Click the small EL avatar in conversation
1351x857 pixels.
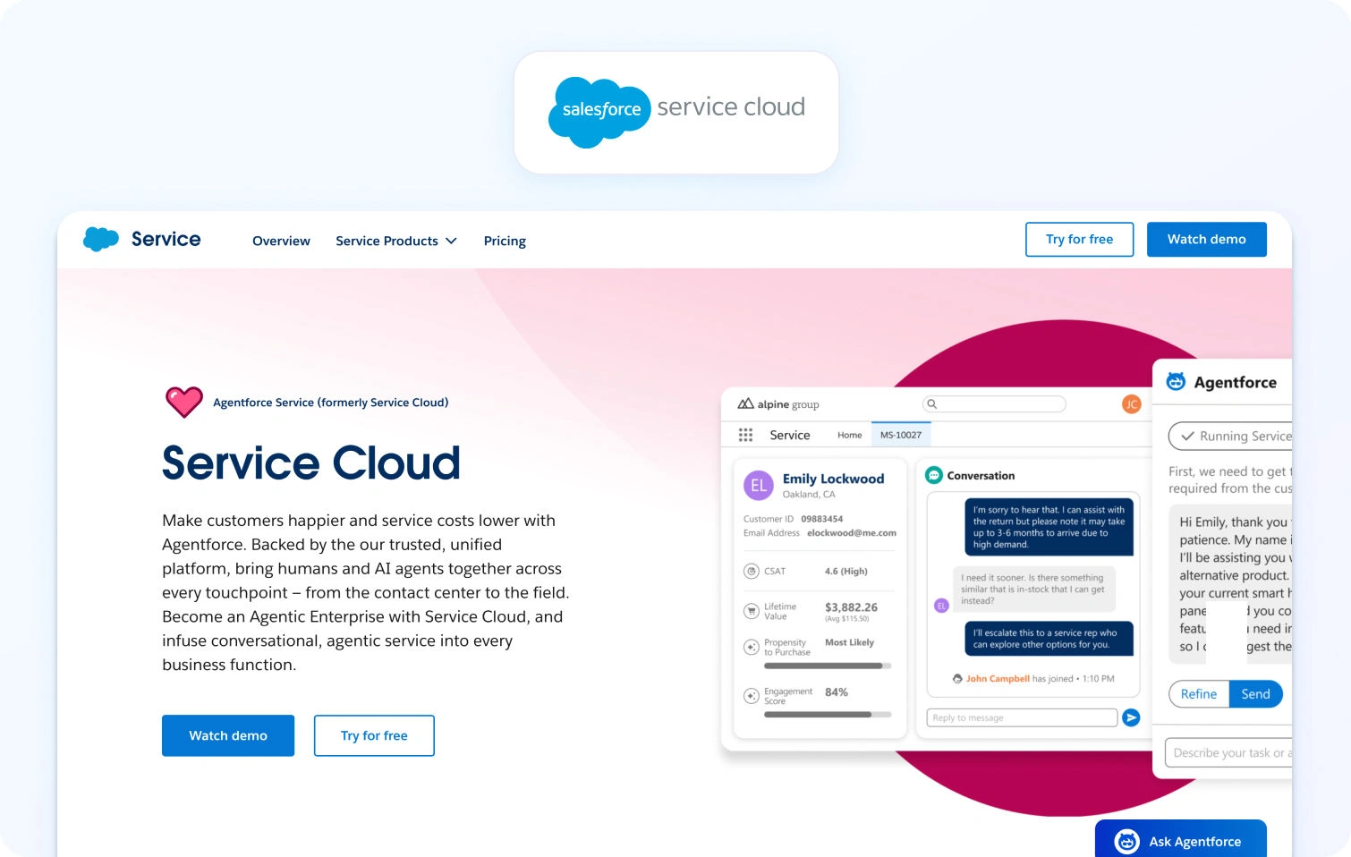[x=941, y=606]
